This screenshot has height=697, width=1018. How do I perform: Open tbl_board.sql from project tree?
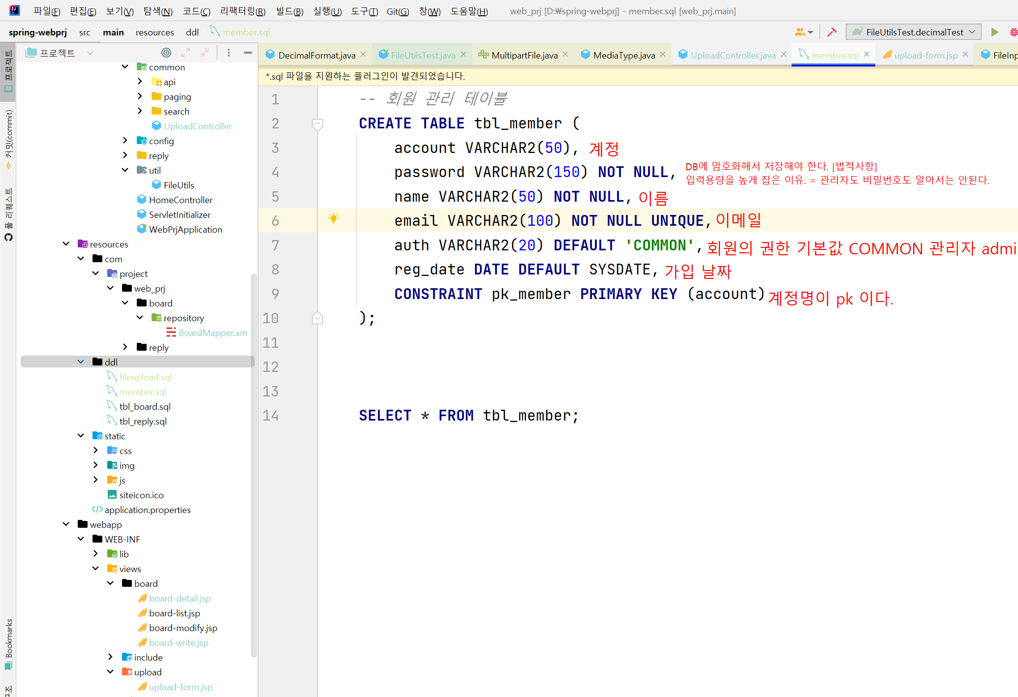click(x=145, y=407)
